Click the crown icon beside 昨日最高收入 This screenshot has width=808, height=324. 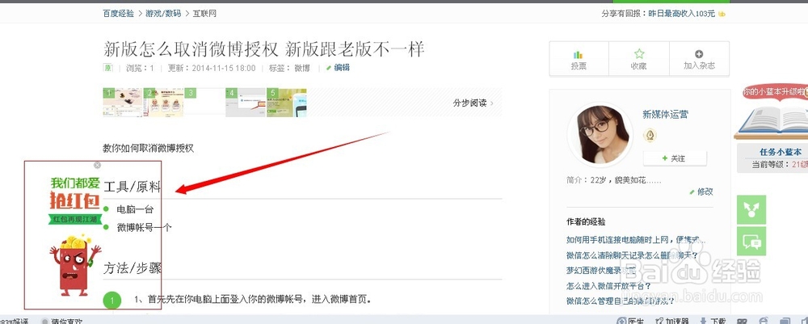tap(722, 14)
